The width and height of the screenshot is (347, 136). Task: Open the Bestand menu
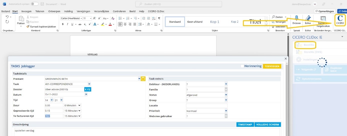[x=6, y=11]
